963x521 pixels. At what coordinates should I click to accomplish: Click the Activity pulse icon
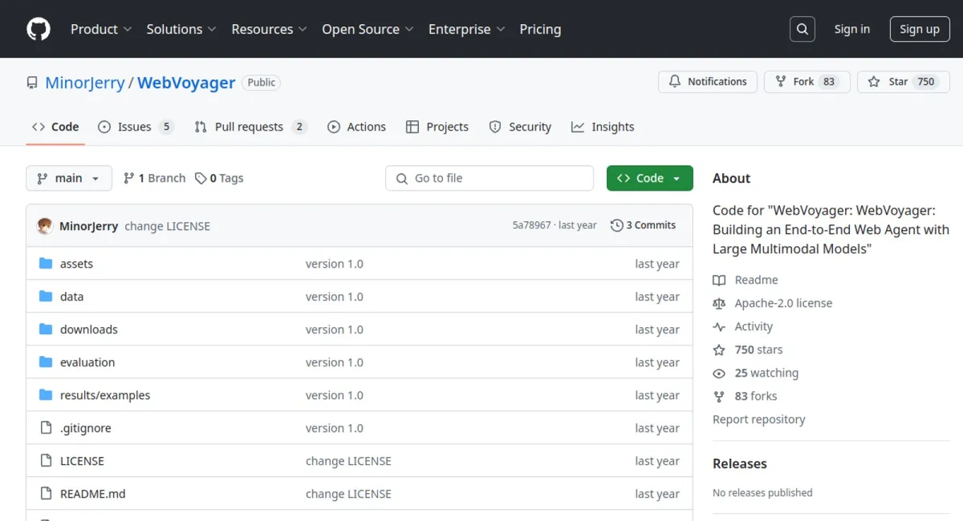[719, 326]
